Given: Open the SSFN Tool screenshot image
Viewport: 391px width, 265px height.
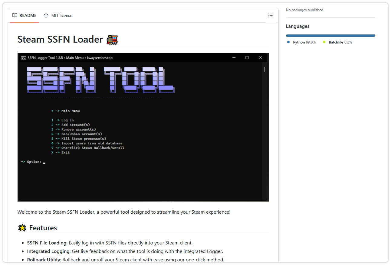Looking at the screenshot, I should (x=143, y=127).
